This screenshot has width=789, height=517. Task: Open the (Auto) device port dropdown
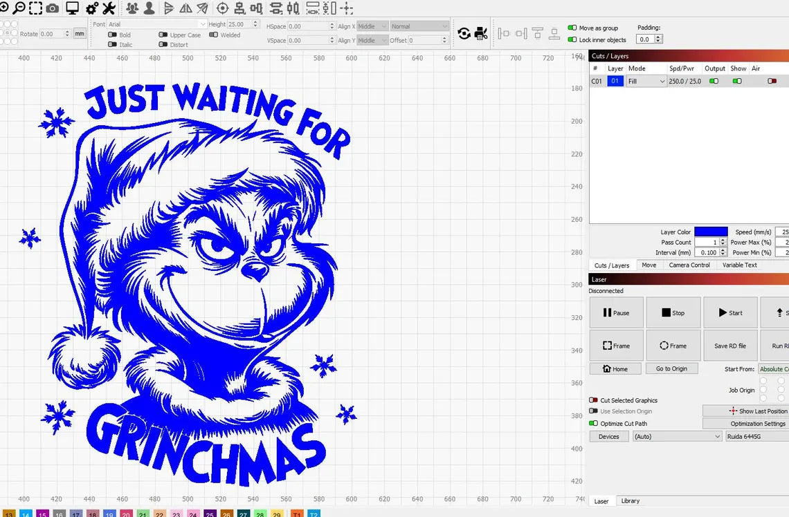click(x=677, y=436)
